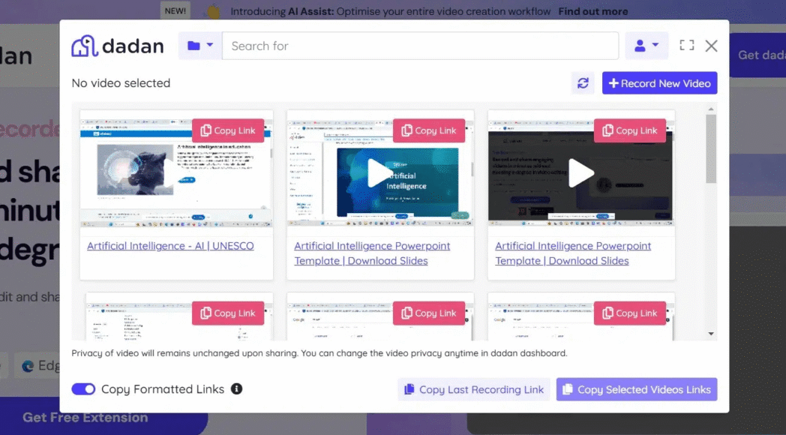Play the second video thumbnail in first row
Image resolution: width=786 pixels, height=435 pixels.
click(x=379, y=173)
